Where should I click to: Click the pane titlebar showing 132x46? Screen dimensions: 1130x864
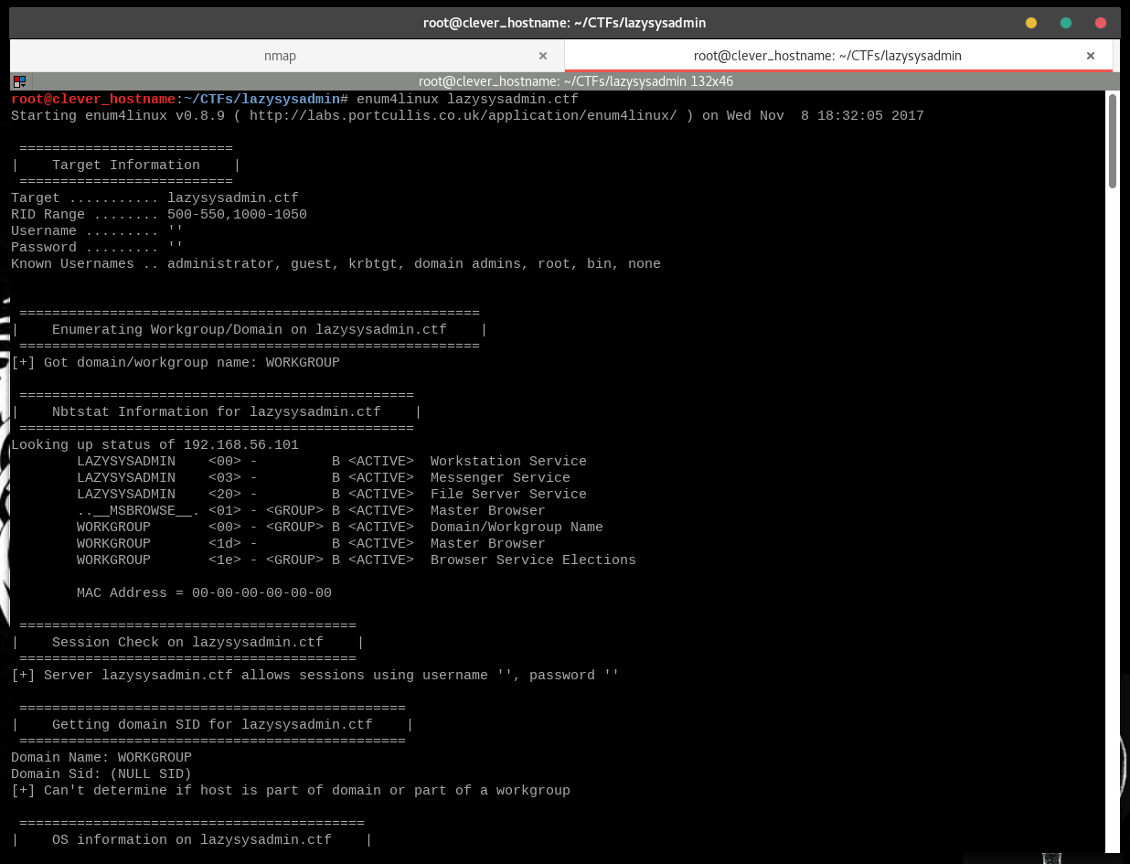575,81
